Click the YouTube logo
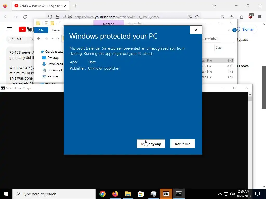Viewport: 266px width, 199px height. coord(26,29)
